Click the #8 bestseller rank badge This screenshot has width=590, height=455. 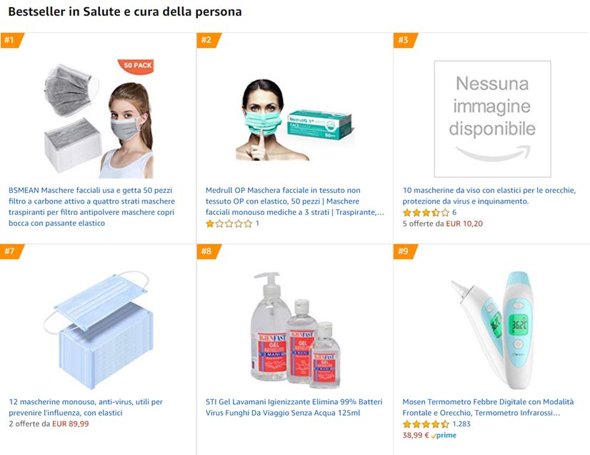pyautogui.click(x=206, y=251)
